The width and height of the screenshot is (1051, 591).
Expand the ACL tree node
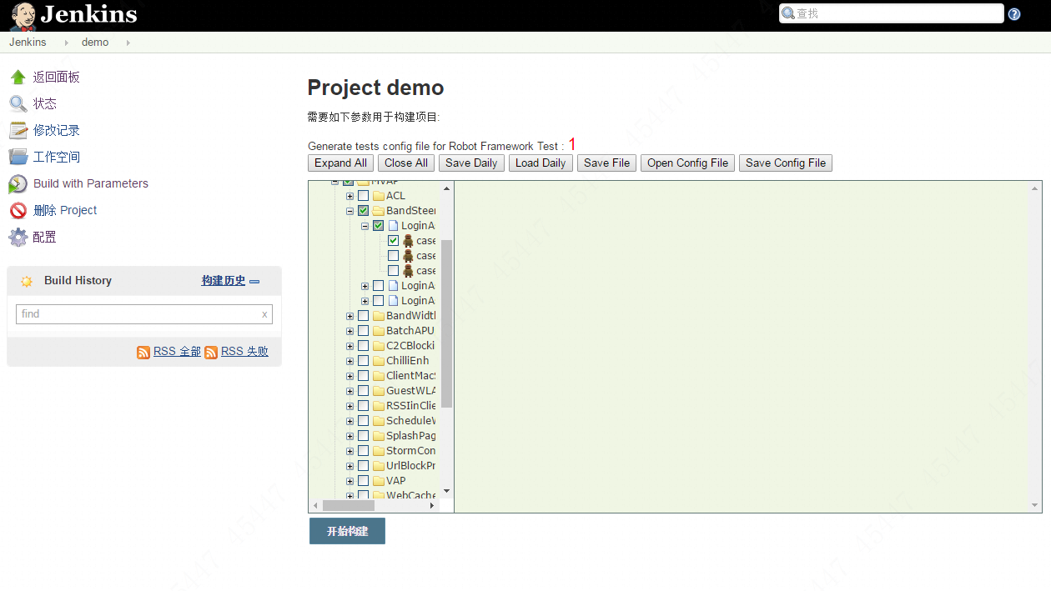[349, 197]
